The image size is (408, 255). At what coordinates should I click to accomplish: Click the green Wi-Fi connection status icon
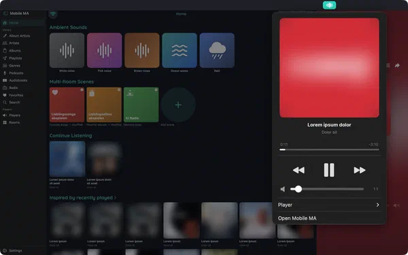[x=53, y=14]
